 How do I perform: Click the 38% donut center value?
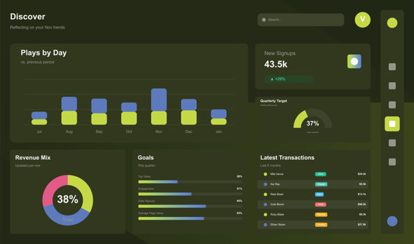coord(67,199)
